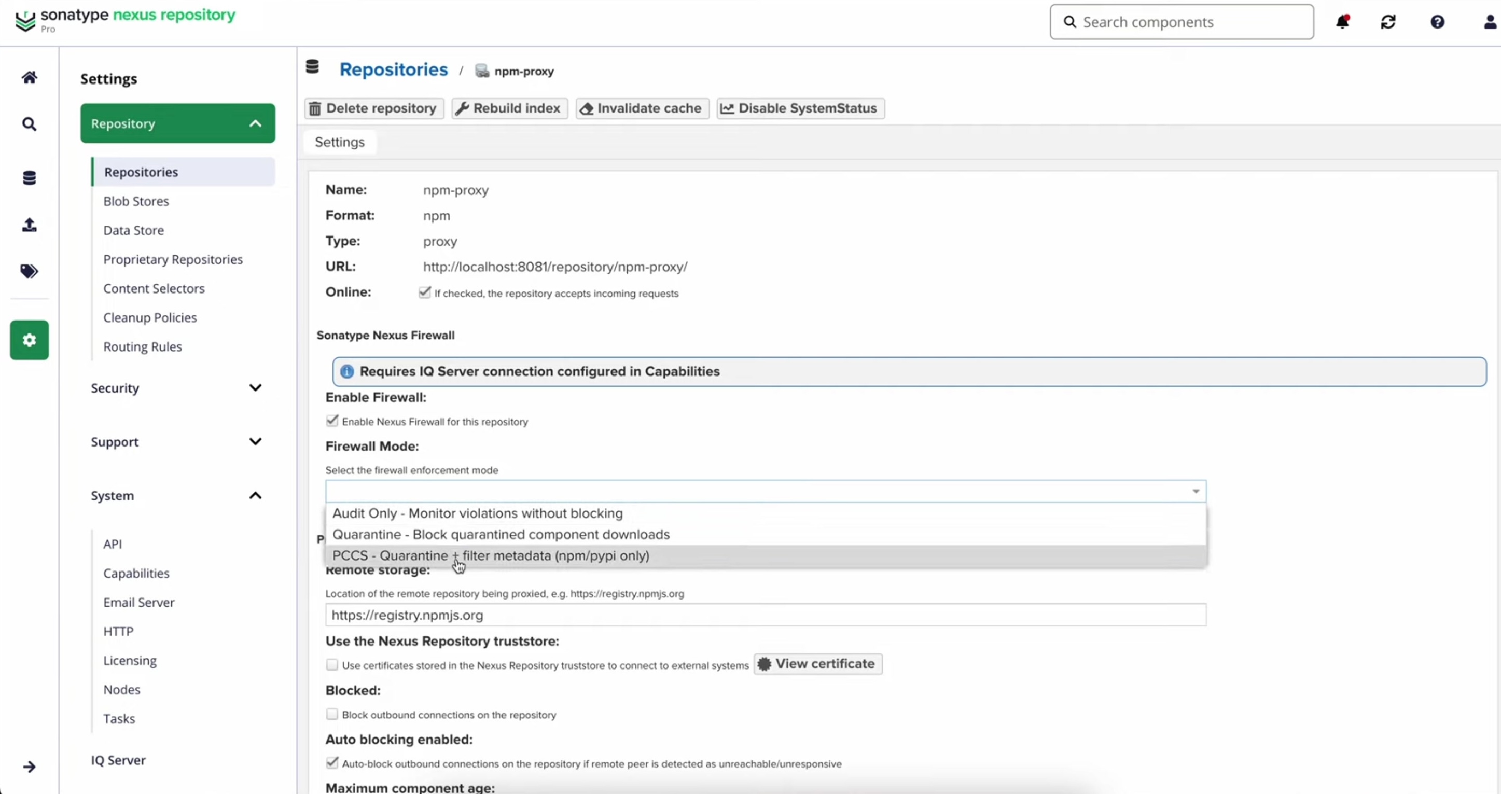The image size is (1501, 794).
Task: Expand the Security section
Action: pos(178,388)
